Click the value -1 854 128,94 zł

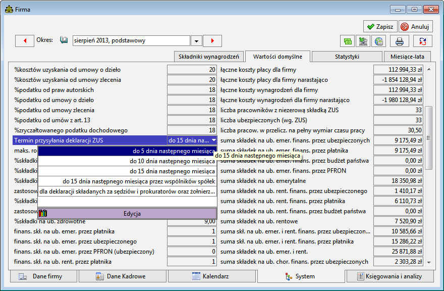click(x=398, y=80)
